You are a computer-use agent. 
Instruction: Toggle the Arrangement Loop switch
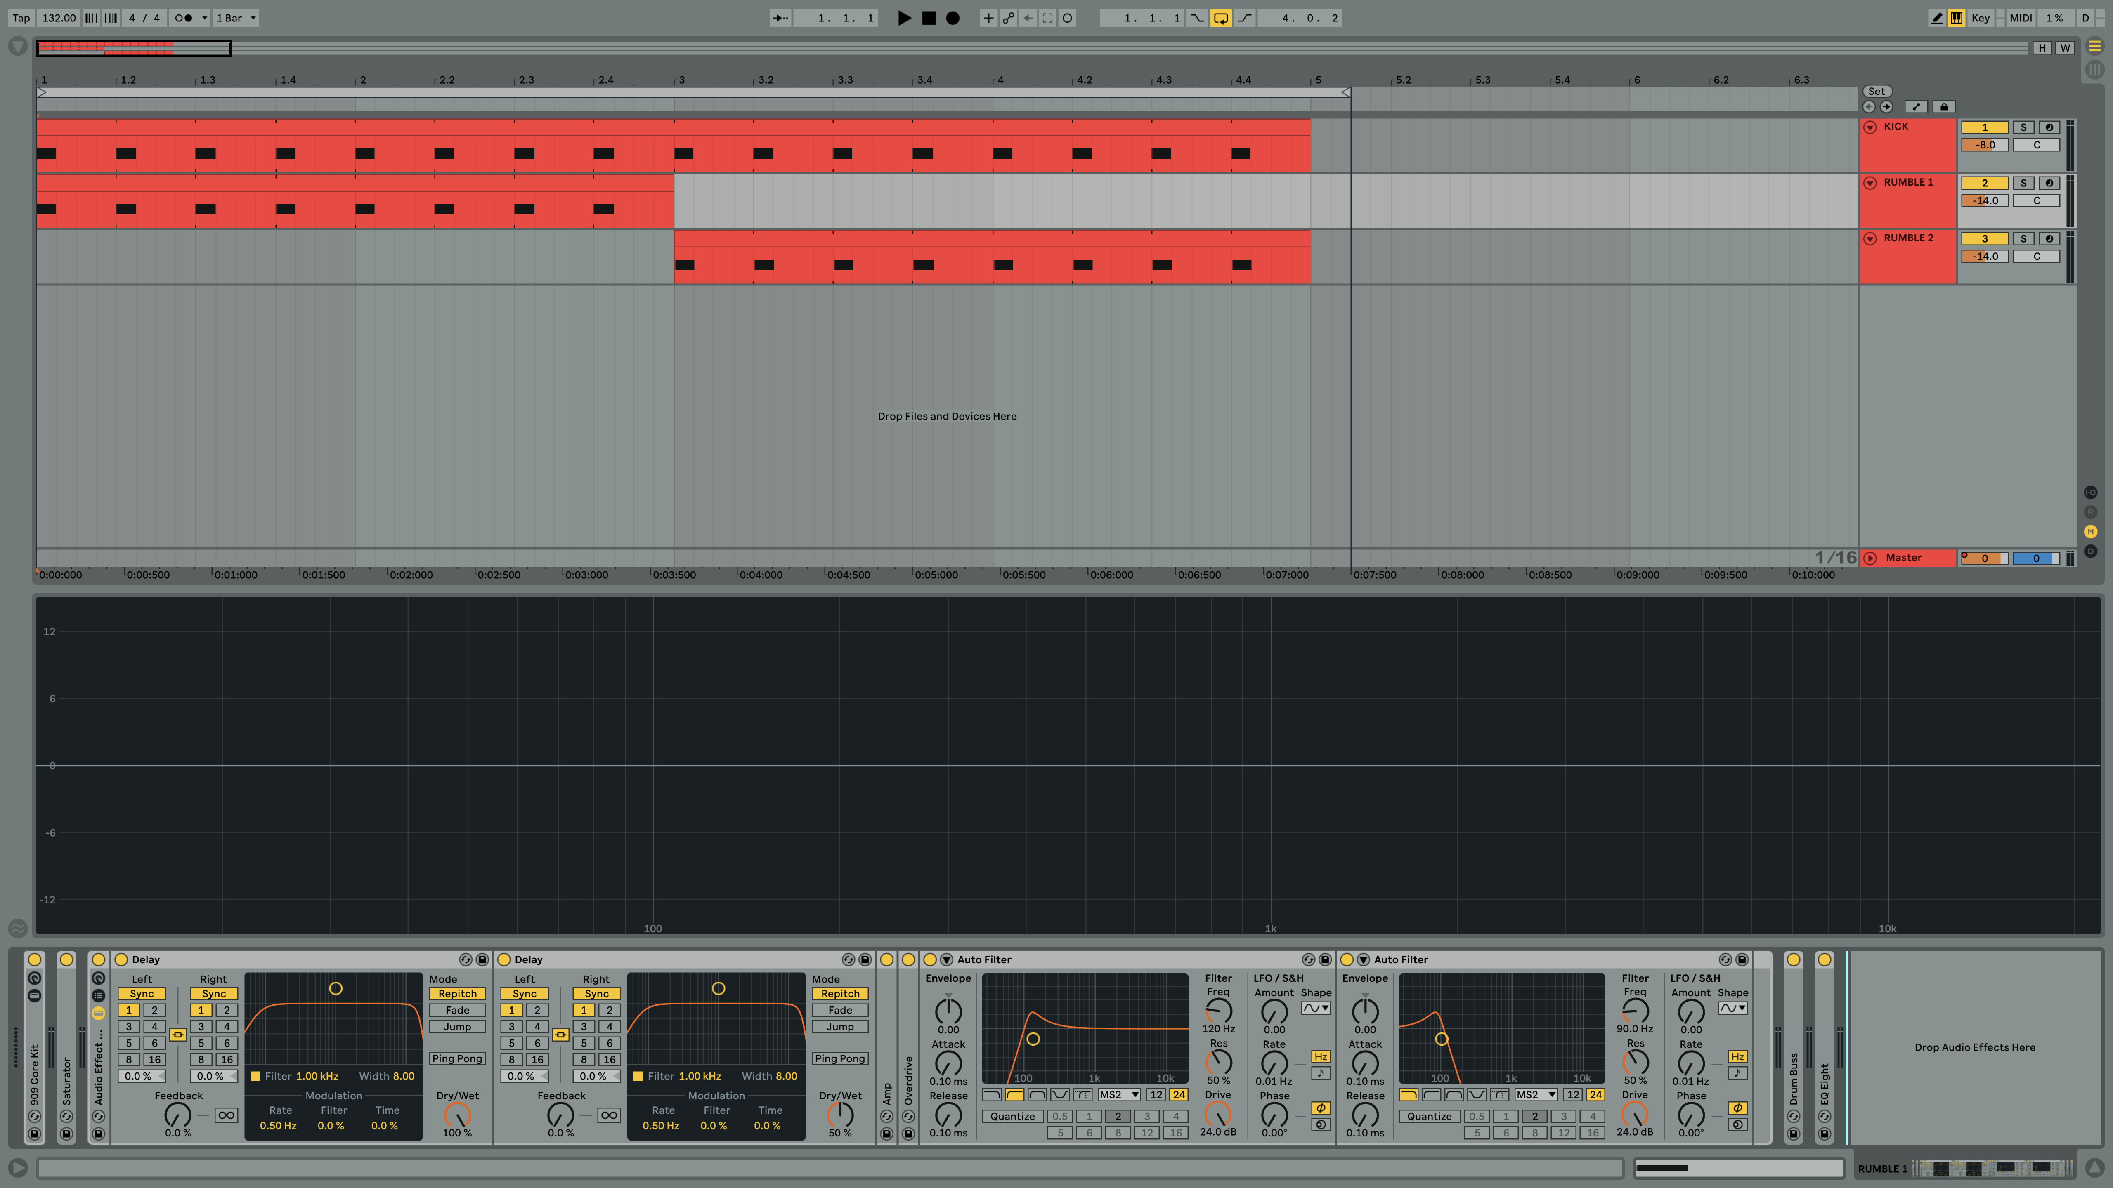point(1221,18)
